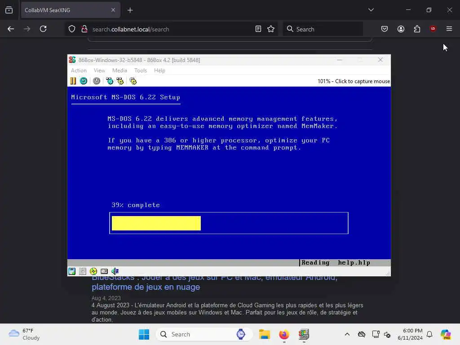Switch to Firefox in the taskbar
Screen dimensions: 460x345
[284, 334]
